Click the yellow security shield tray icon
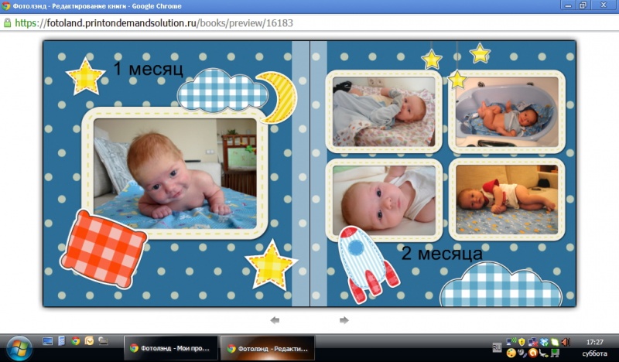 [522, 341]
